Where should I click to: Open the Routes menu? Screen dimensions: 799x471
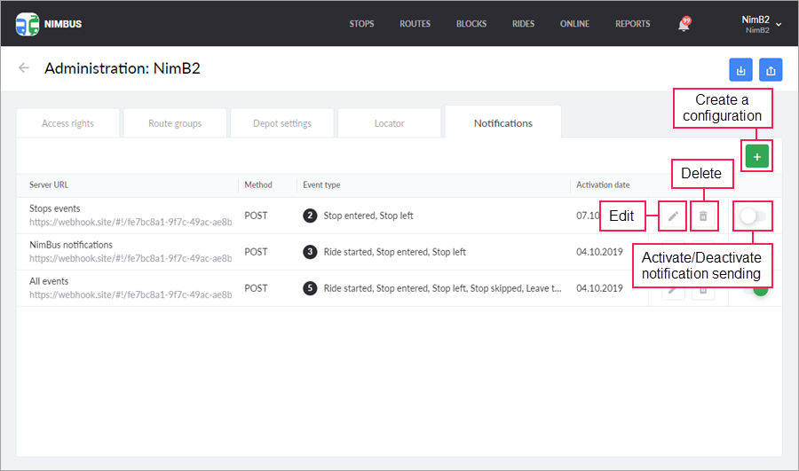coord(415,24)
